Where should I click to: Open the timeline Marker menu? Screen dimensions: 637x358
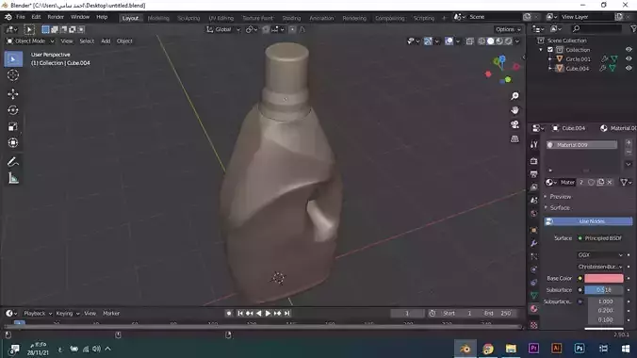[x=111, y=314]
